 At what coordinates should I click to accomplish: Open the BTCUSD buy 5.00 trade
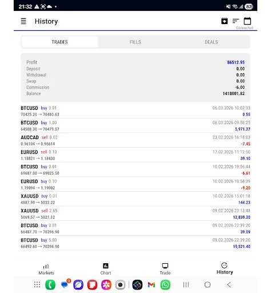tap(135, 243)
